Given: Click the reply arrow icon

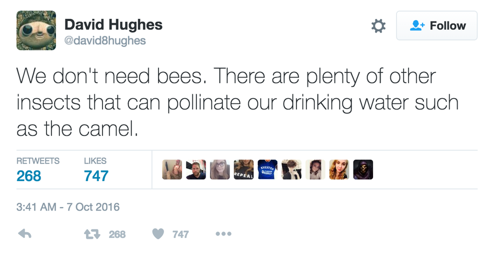Looking at the screenshot, I should pos(24,233).
